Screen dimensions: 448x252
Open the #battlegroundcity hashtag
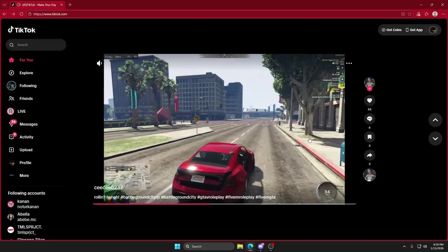(178, 197)
